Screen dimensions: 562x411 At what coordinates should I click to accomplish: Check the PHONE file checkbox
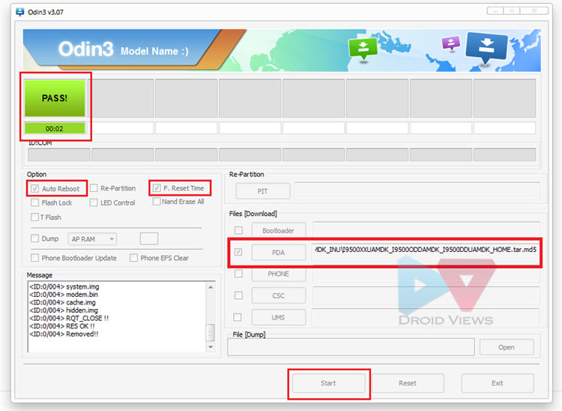(x=238, y=274)
